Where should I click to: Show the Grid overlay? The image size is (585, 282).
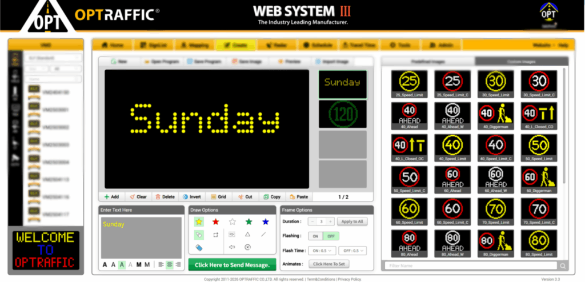point(219,196)
